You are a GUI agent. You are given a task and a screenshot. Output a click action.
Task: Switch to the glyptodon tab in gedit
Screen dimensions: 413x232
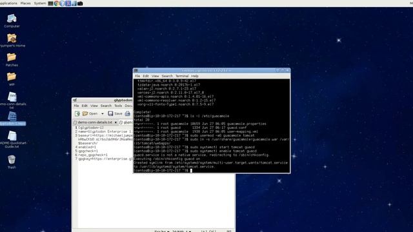point(126,122)
